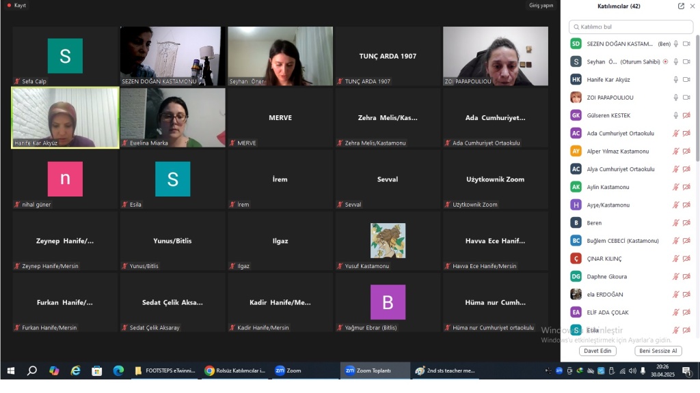Select Ewelina Miarka's video tile

click(173, 117)
